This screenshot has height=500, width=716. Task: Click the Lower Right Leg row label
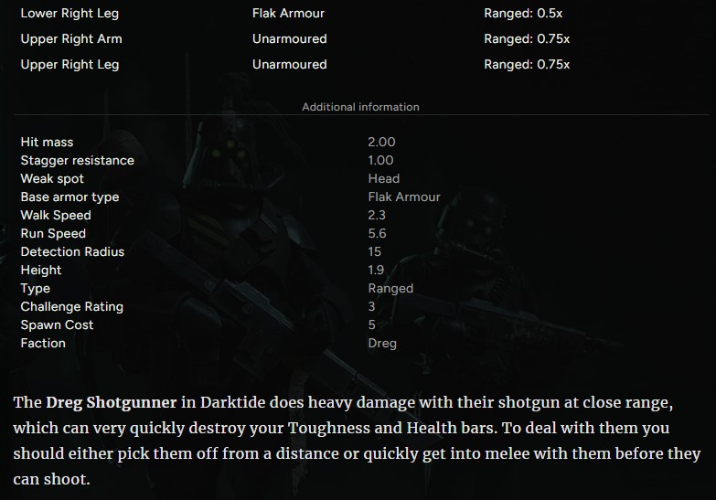coord(69,14)
